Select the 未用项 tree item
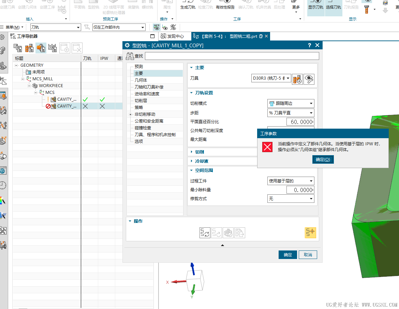Viewport: 399px width, 309px height. click(39, 72)
